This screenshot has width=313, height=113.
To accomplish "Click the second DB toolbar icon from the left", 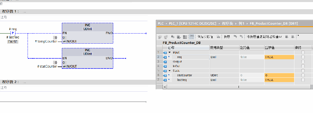I will (x=166, y=37).
